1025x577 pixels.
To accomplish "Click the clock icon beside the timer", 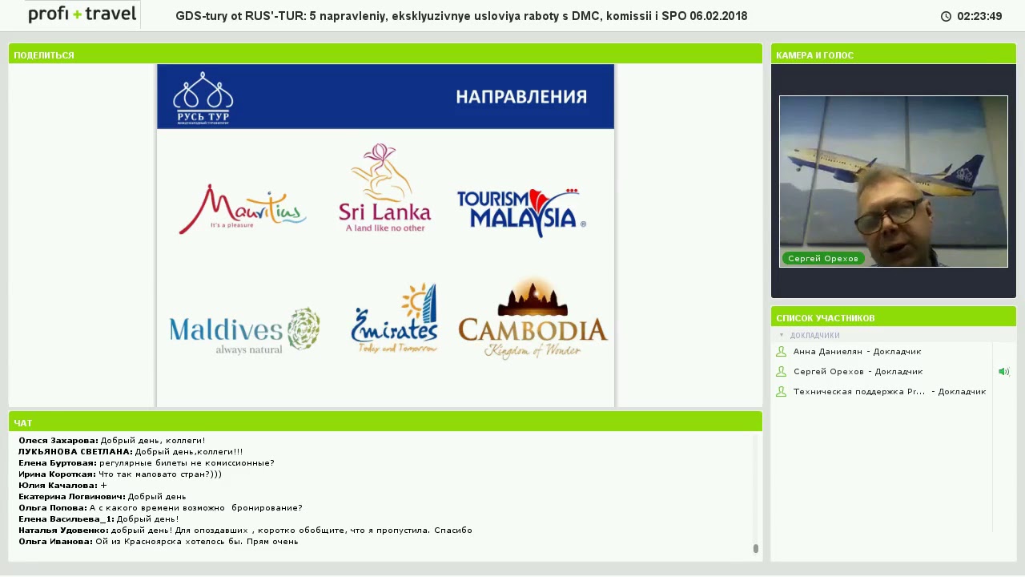I will pyautogui.click(x=946, y=16).
